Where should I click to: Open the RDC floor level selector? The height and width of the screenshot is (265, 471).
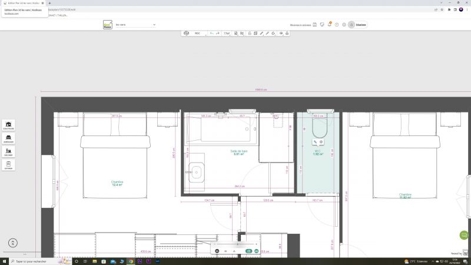tap(197, 34)
